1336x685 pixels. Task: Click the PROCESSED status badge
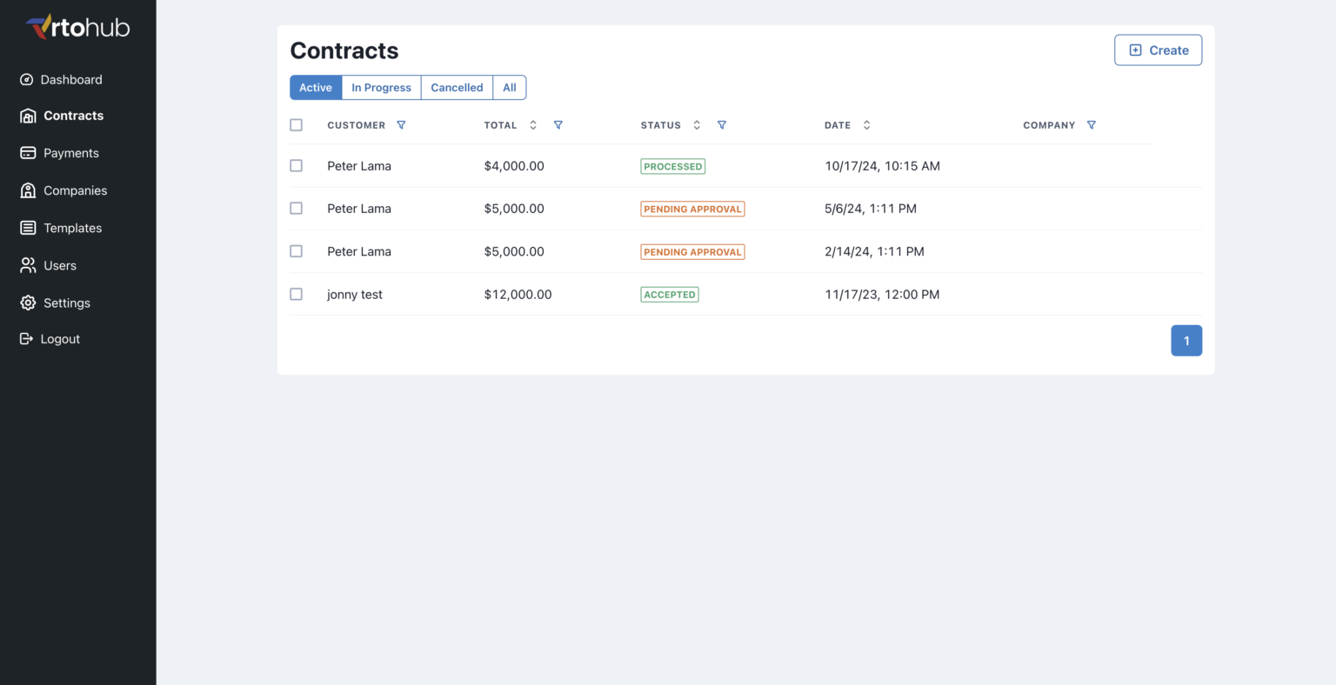tap(672, 166)
